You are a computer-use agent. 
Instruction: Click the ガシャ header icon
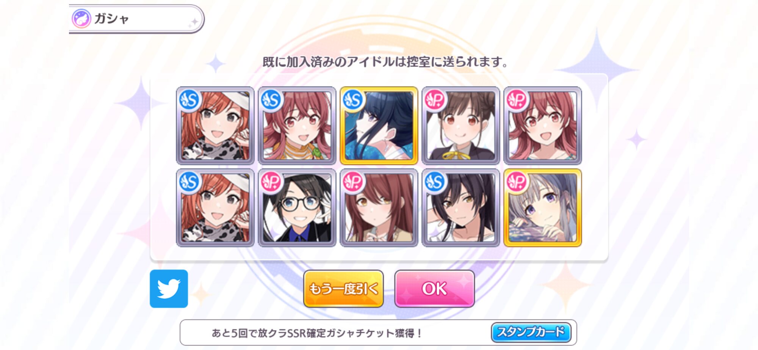click(x=81, y=19)
